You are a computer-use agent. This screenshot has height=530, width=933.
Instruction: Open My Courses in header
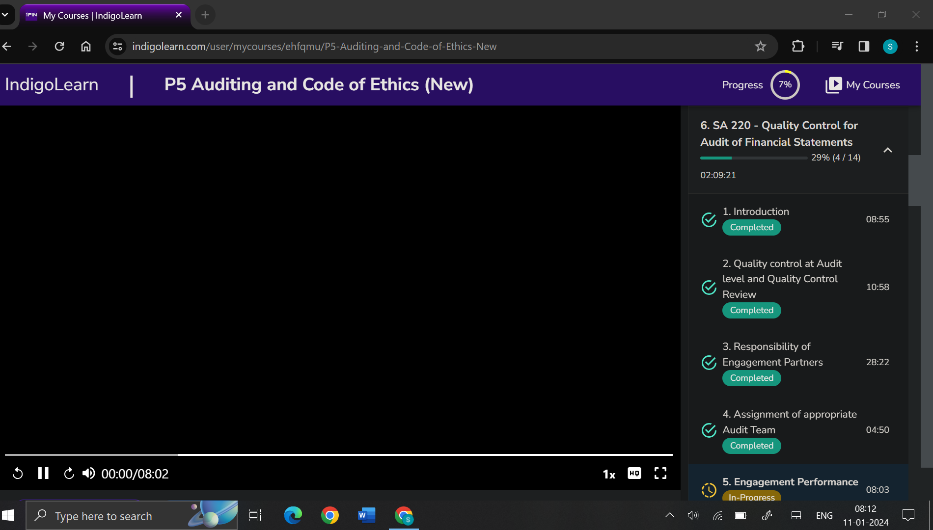863,85
